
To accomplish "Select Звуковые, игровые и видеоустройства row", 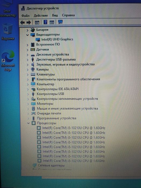I will pos(65,64).
